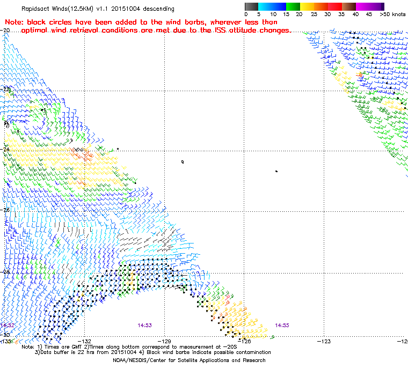The height and width of the screenshot is (369, 408).
Task: Click the 'Rapidscat Winds(12.5KM) v1.1 20151004 descending' title
Action: (98, 9)
